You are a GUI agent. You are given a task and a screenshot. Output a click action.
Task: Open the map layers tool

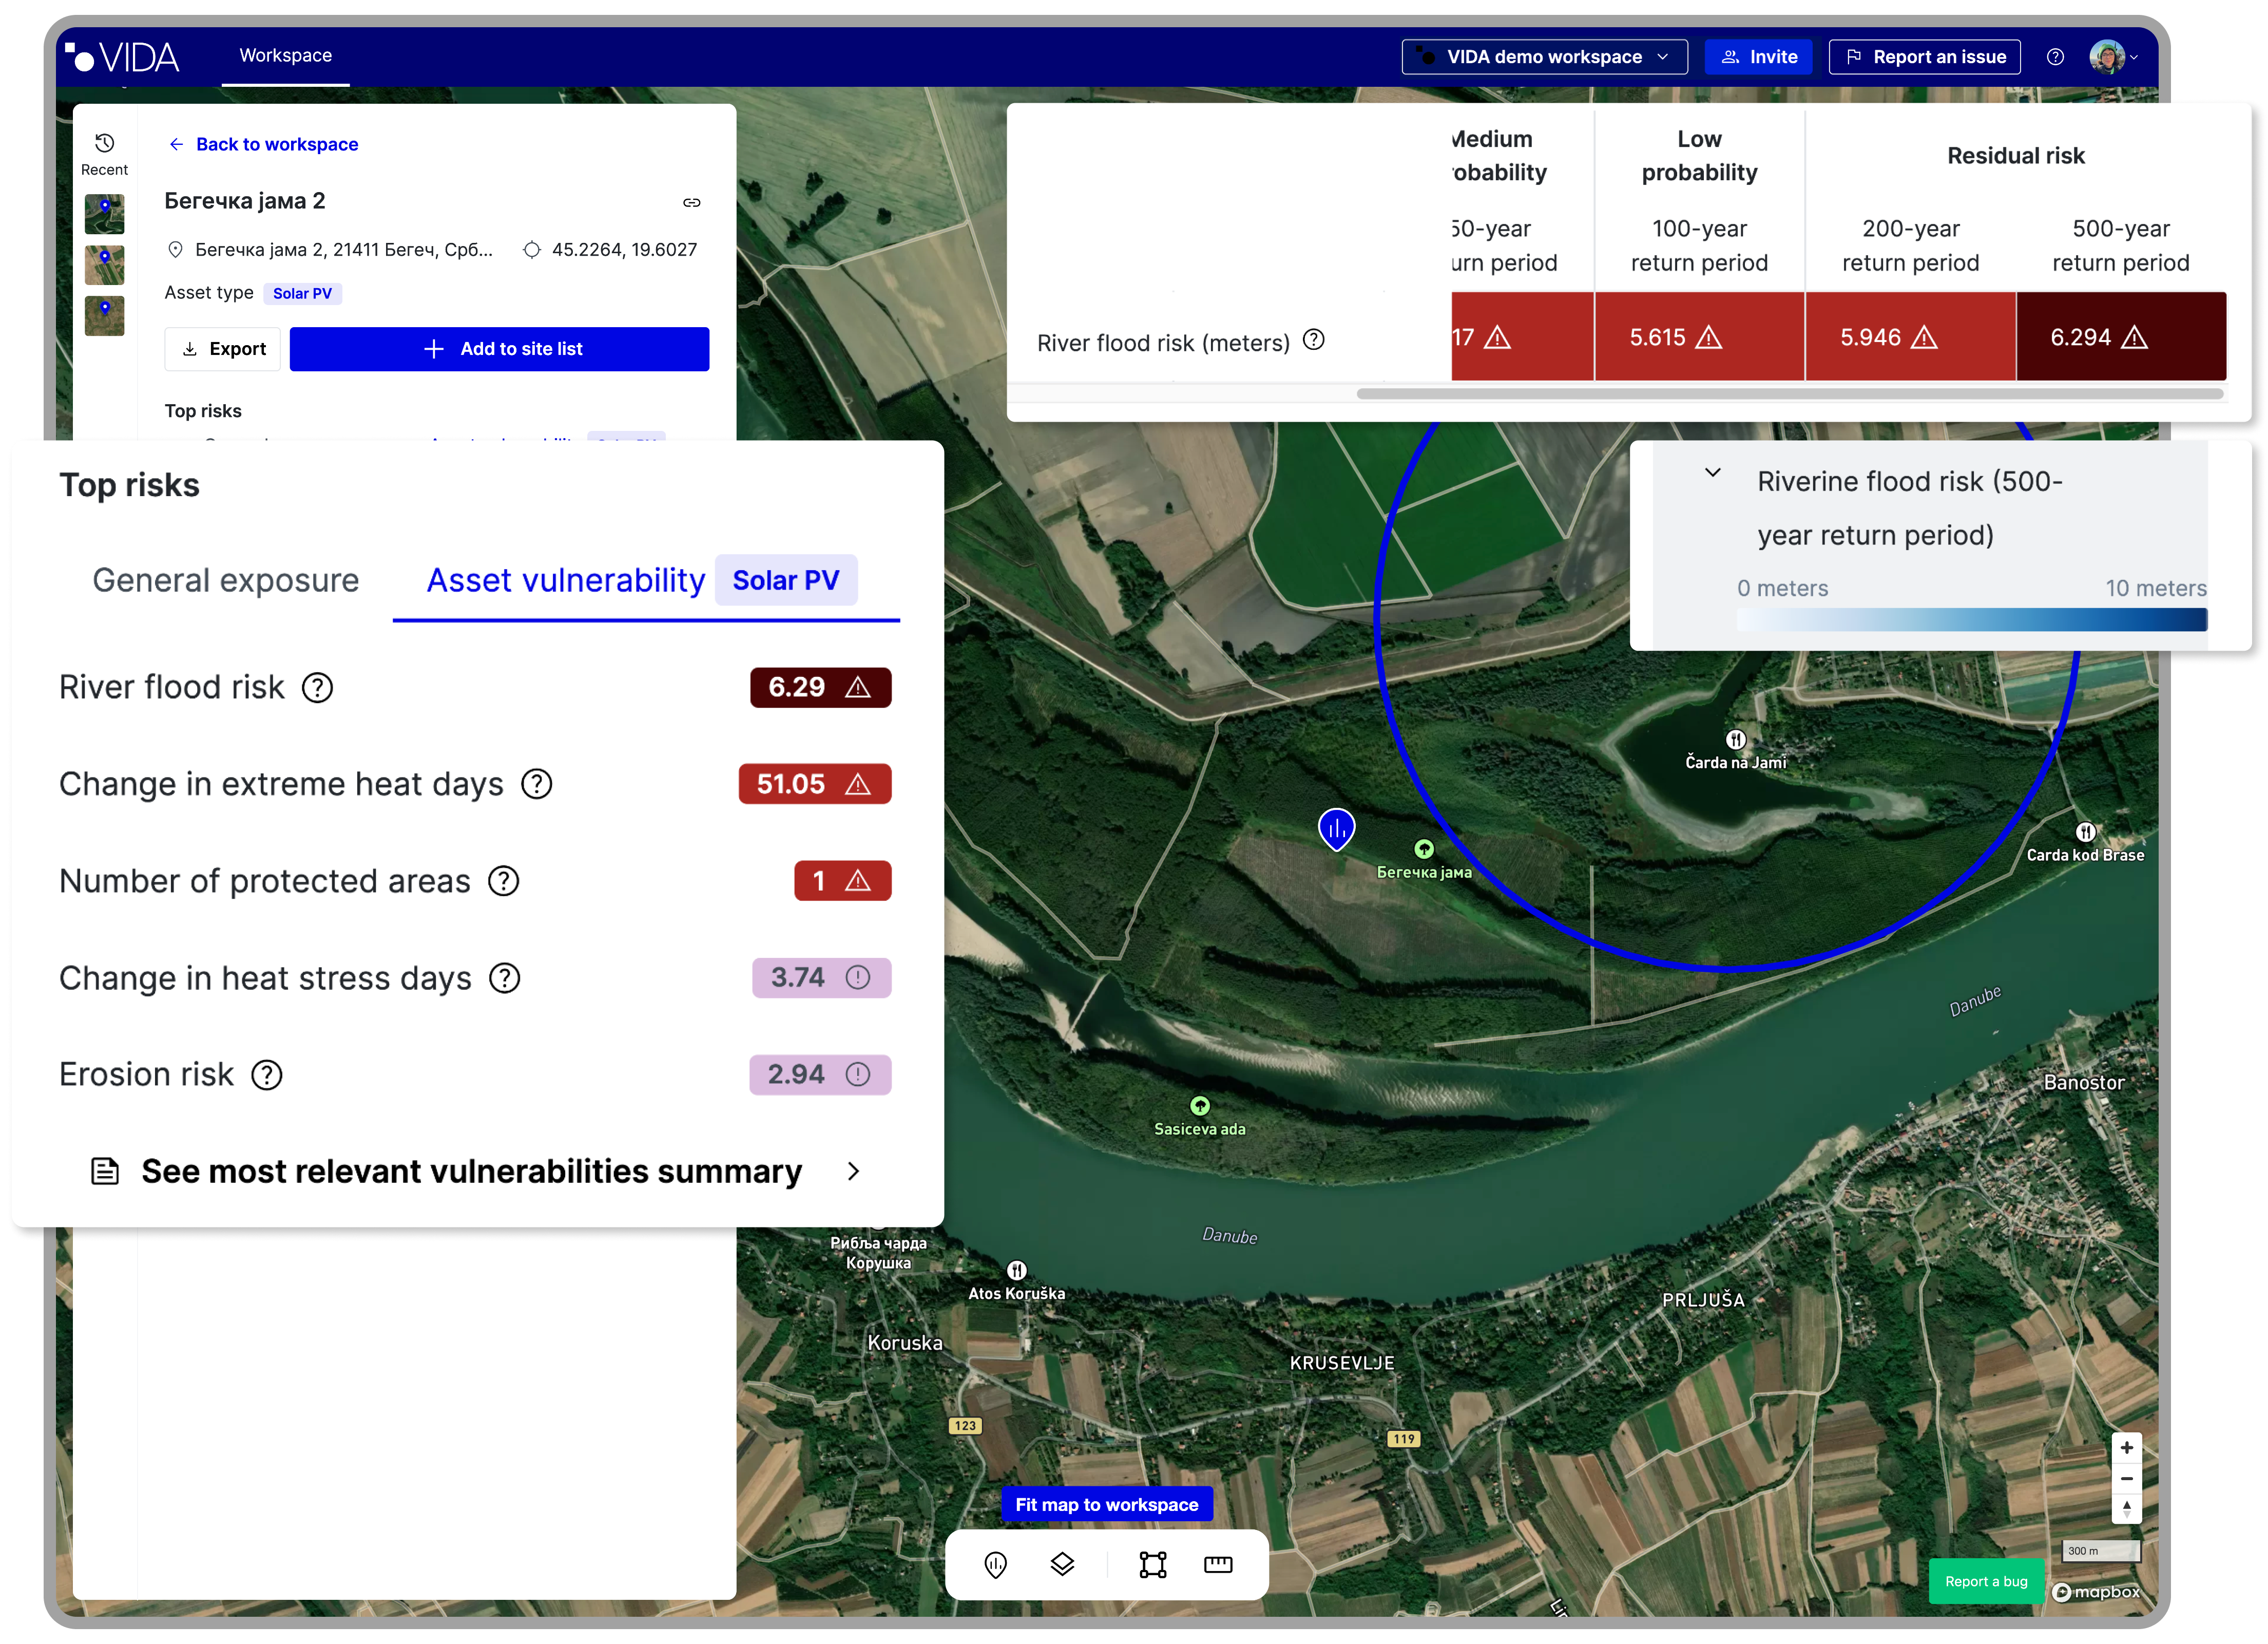tap(1062, 1564)
